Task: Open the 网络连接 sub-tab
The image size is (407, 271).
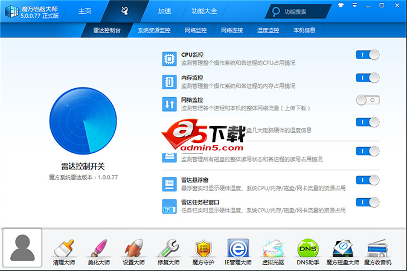Action: click(232, 30)
